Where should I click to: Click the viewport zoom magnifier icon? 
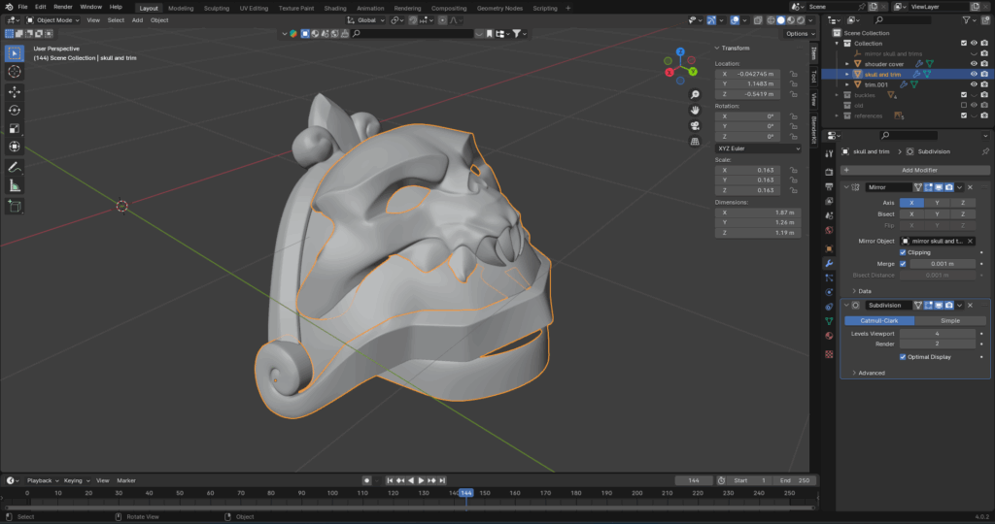[695, 94]
